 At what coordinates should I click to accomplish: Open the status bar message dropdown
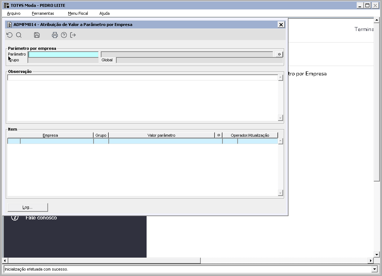tap(374, 269)
